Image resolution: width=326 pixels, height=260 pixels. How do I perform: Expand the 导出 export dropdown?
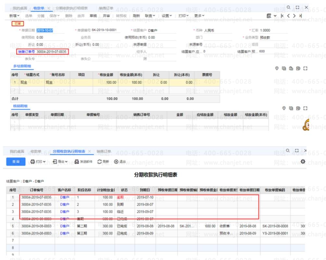pyautogui.click(x=60, y=162)
